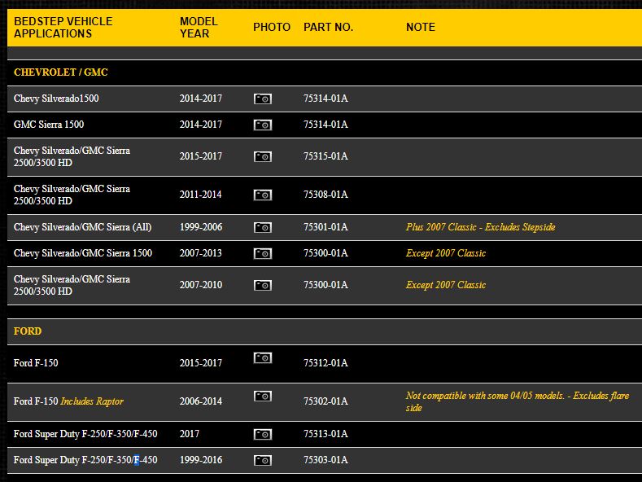This screenshot has width=642, height=482.
Task: Open photo for Silverado/Sierra 1500 2007-2013
Action: tap(262, 253)
